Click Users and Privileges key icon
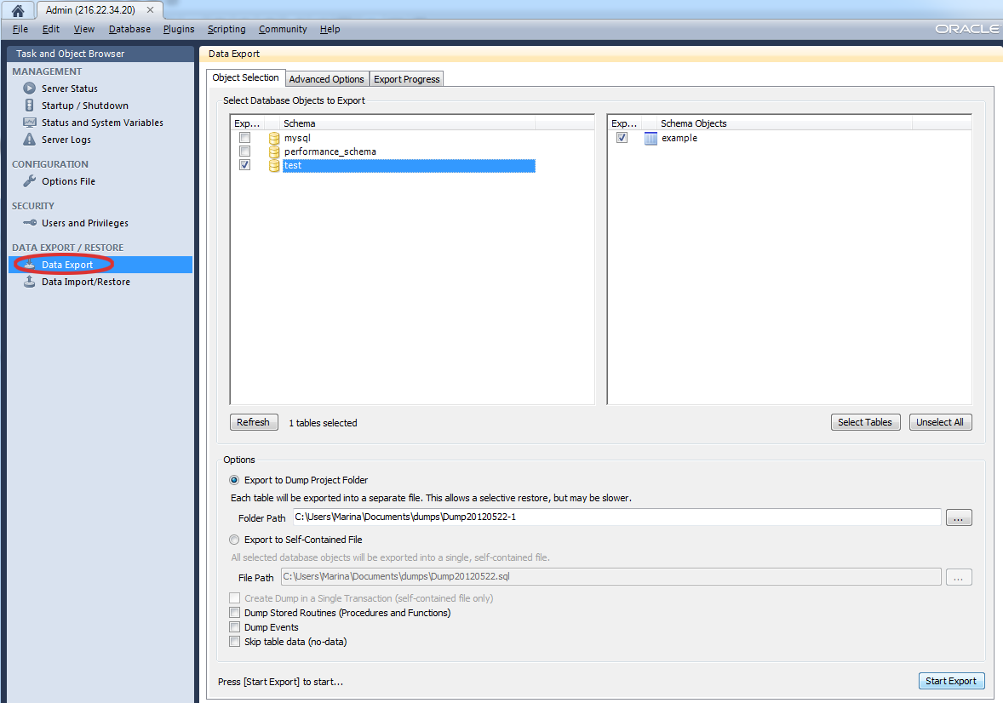 click(30, 223)
